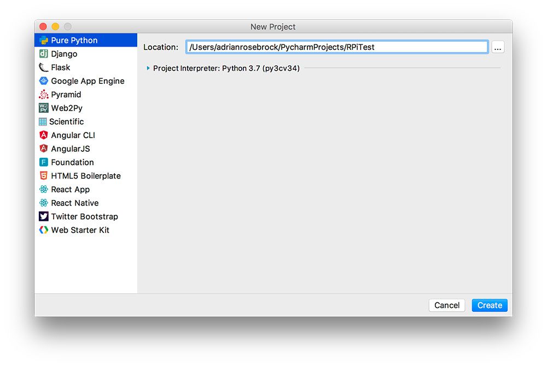Viewport: 547px width, 366px height.
Task: Click the Web Starter Kit icon
Action: [44, 230]
